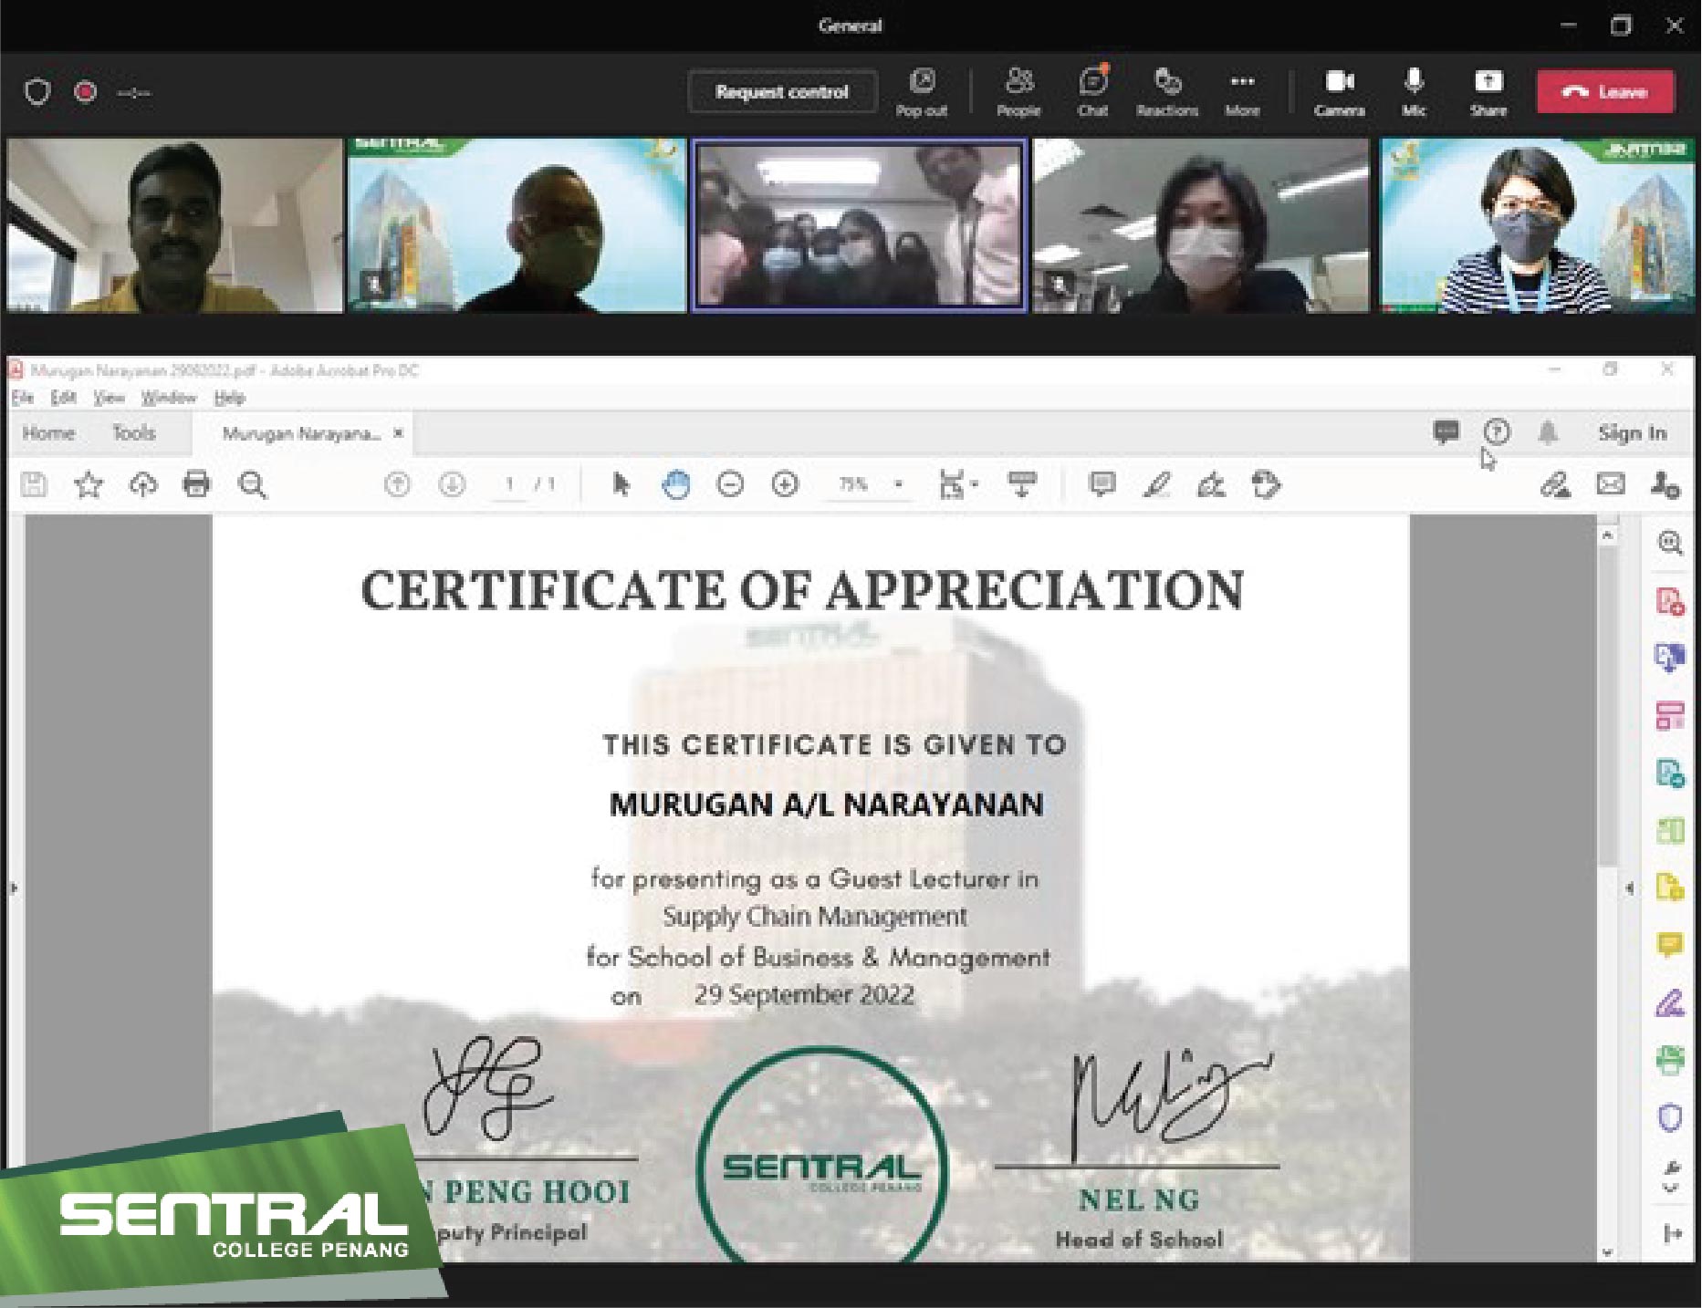1702x1308 pixels.
Task: Choose the Selection arrow tool
Action: pyautogui.click(x=621, y=484)
